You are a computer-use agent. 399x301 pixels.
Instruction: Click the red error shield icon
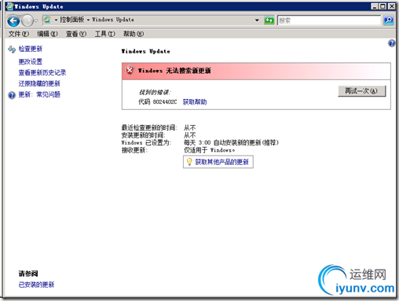click(x=130, y=71)
